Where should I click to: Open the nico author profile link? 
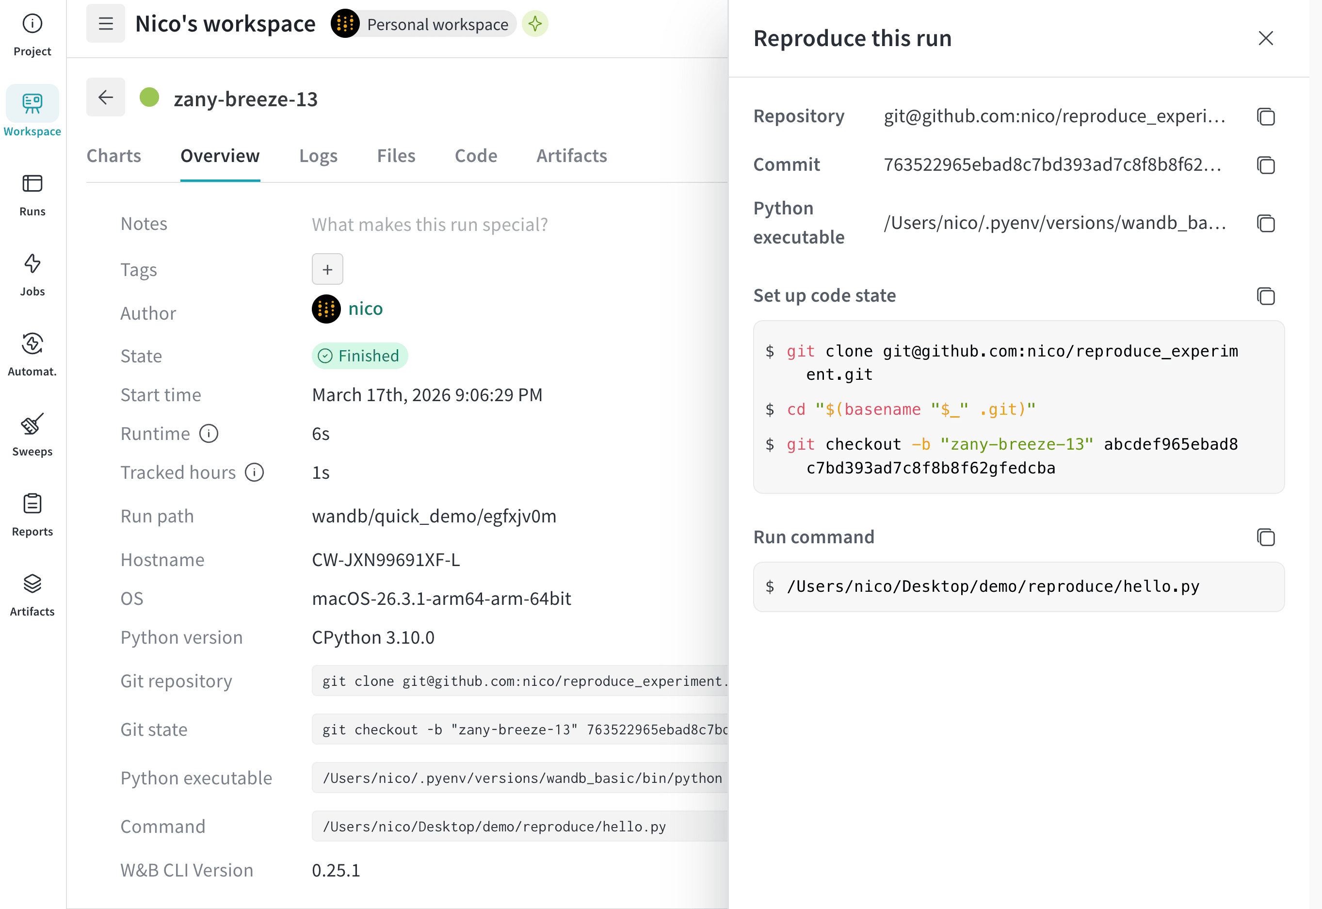pos(366,308)
